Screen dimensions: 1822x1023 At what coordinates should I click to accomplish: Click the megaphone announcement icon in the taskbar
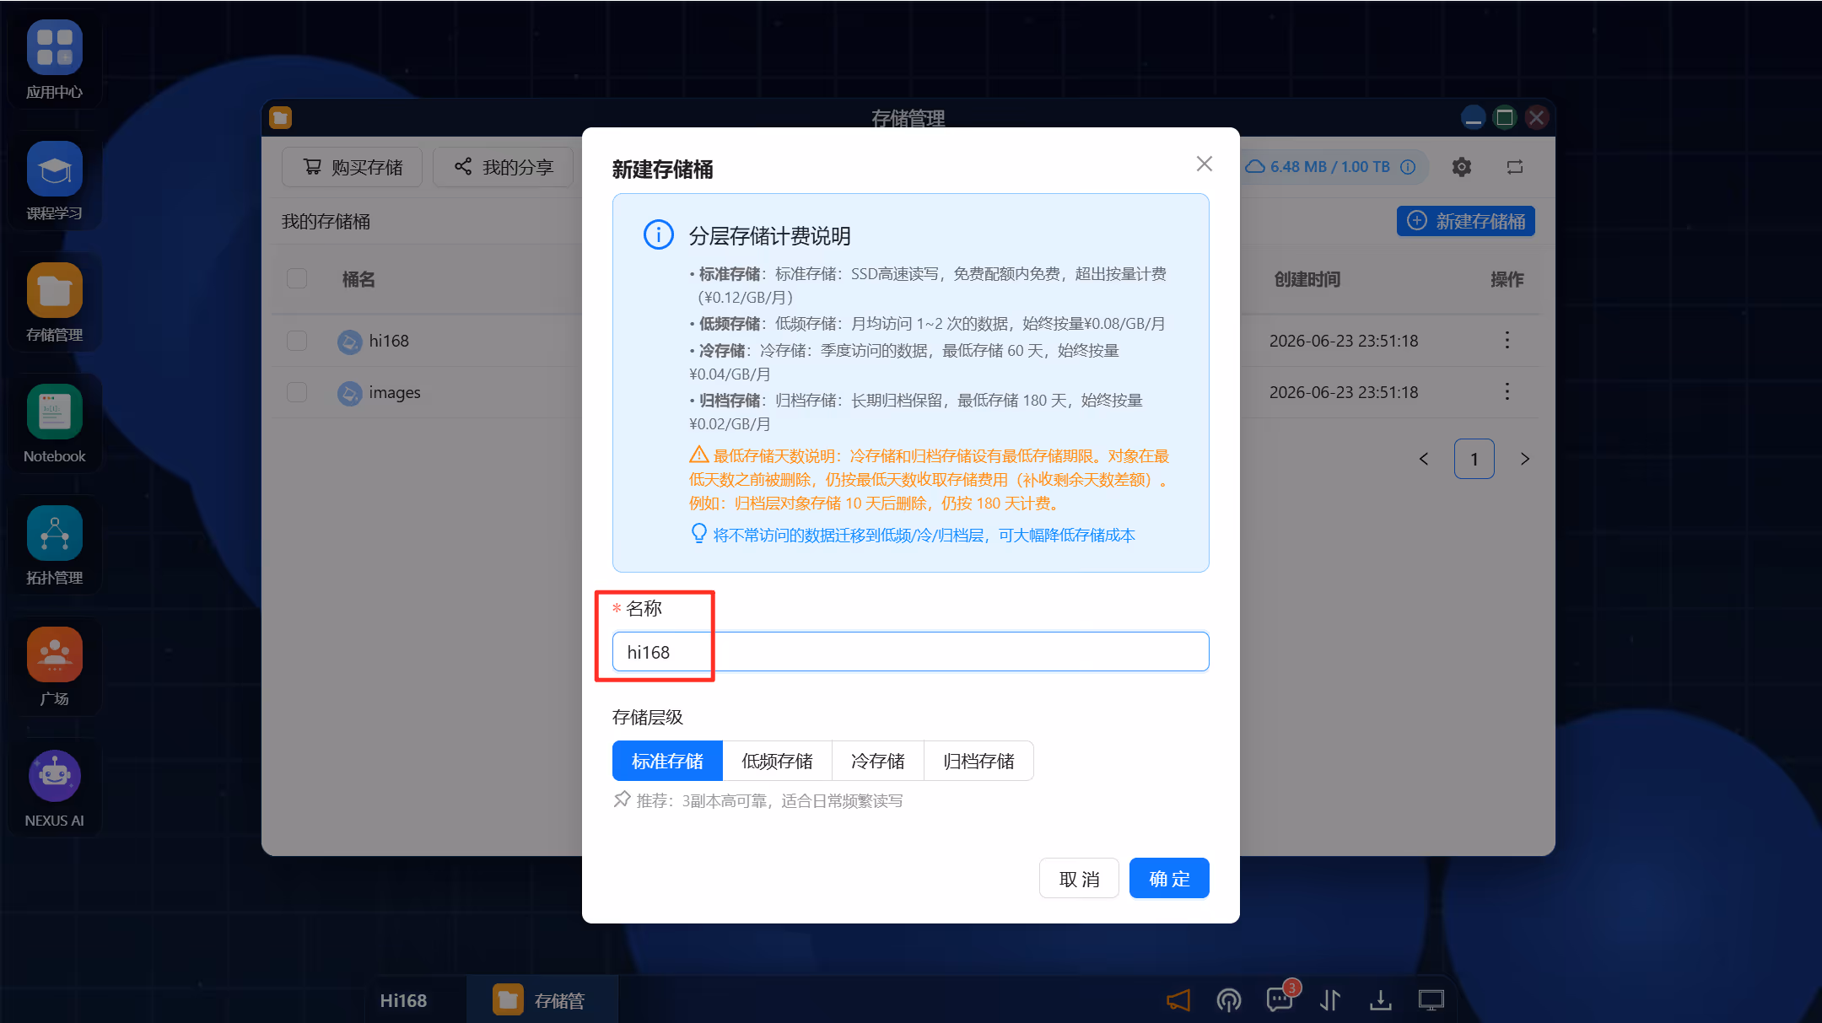(1178, 1000)
